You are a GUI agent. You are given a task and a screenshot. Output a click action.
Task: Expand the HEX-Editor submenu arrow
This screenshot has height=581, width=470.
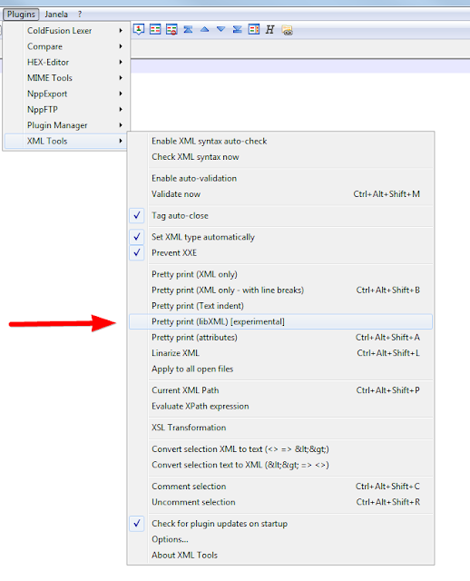121,62
